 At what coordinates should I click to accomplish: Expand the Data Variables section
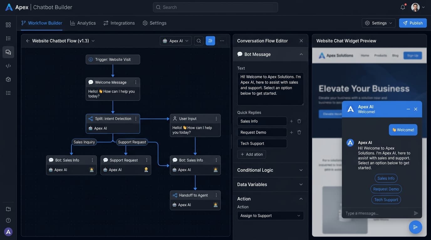pyautogui.click(x=270, y=184)
